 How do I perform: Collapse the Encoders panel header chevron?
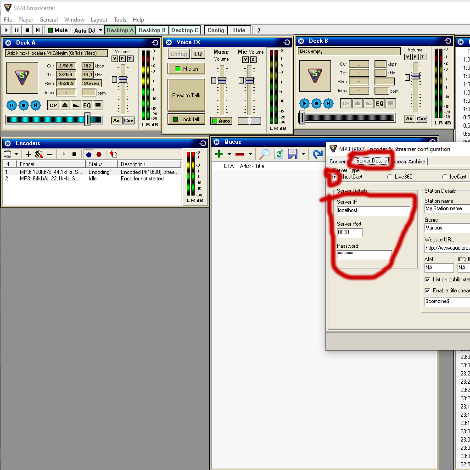8,143
